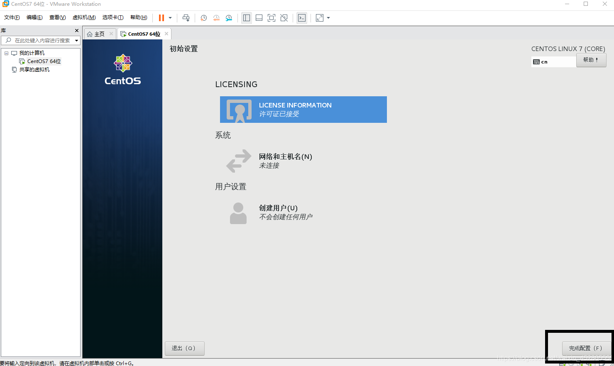Click the 帮助! help button
614x366 pixels.
(x=591, y=60)
